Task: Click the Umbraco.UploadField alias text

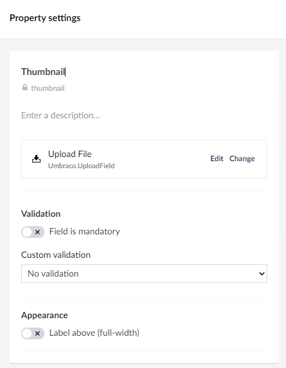Action: tap(81, 166)
